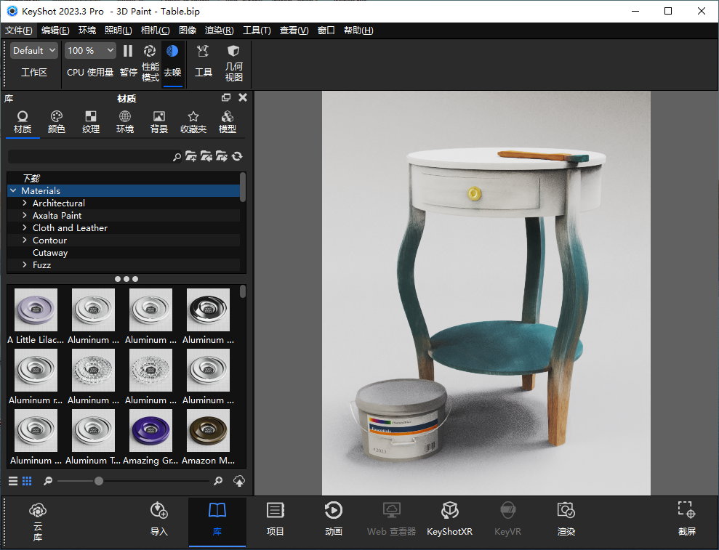The height and width of the screenshot is (550, 719).
Task: Select the Amazing Gr... purple material thumbnail
Action: (x=151, y=430)
